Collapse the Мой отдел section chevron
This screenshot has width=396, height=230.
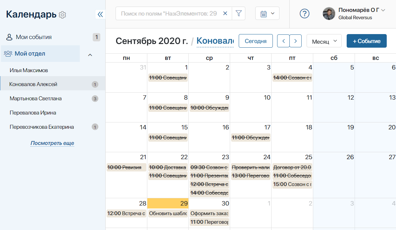pyautogui.click(x=90, y=55)
